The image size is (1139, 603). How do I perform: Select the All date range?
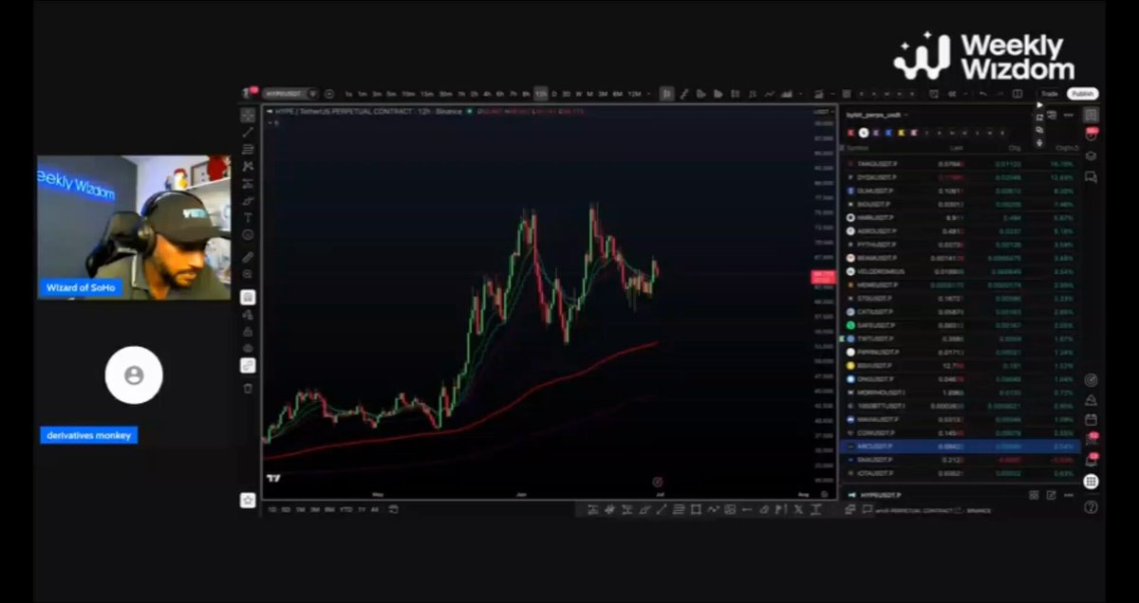[374, 509]
